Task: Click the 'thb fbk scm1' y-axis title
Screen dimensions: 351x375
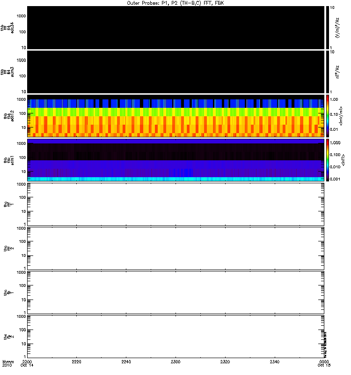Action: pyautogui.click(x=9, y=160)
